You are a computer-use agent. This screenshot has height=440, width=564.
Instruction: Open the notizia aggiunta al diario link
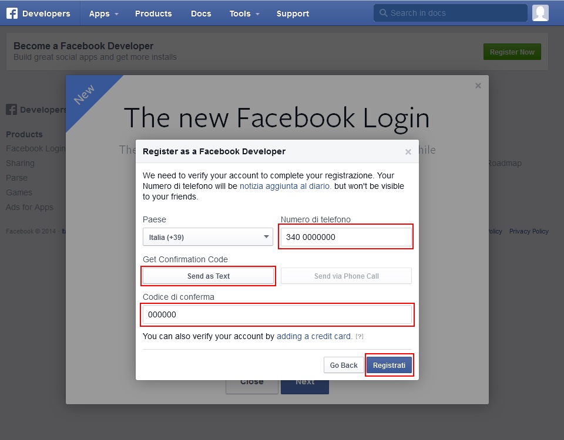[x=286, y=186]
